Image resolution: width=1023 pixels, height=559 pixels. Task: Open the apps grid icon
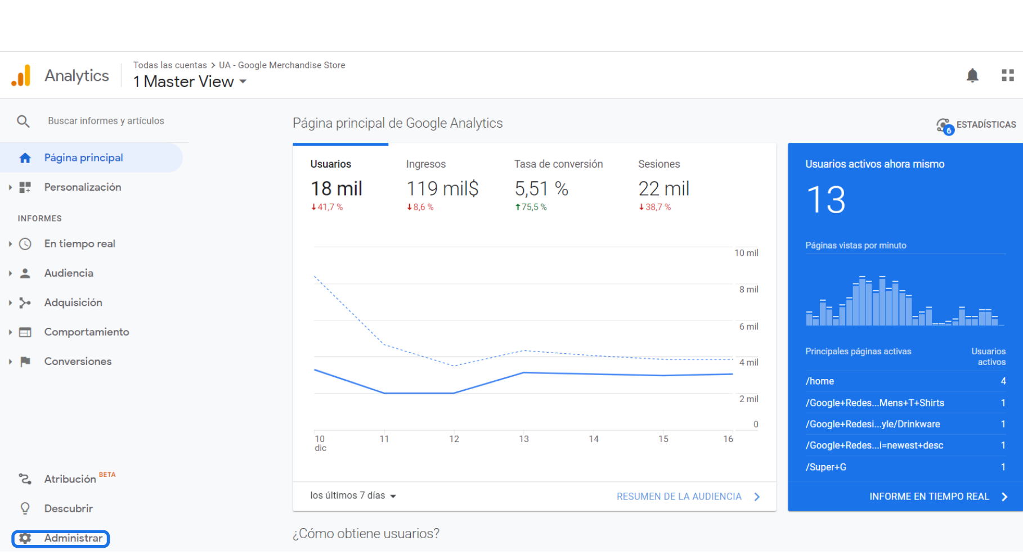point(1007,75)
